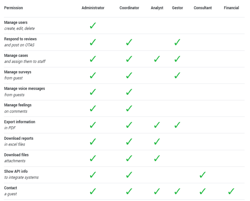
Task: Click Coordinator checkmark for Manage feelings
Action: pos(129,108)
